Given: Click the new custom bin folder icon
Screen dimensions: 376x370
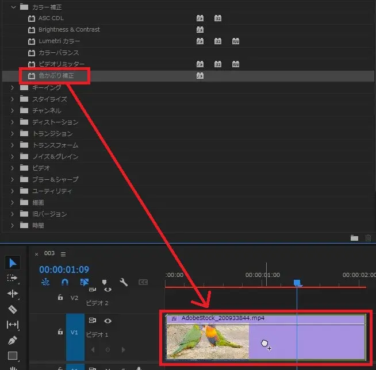Looking at the screenshot, I should [354, 237].
